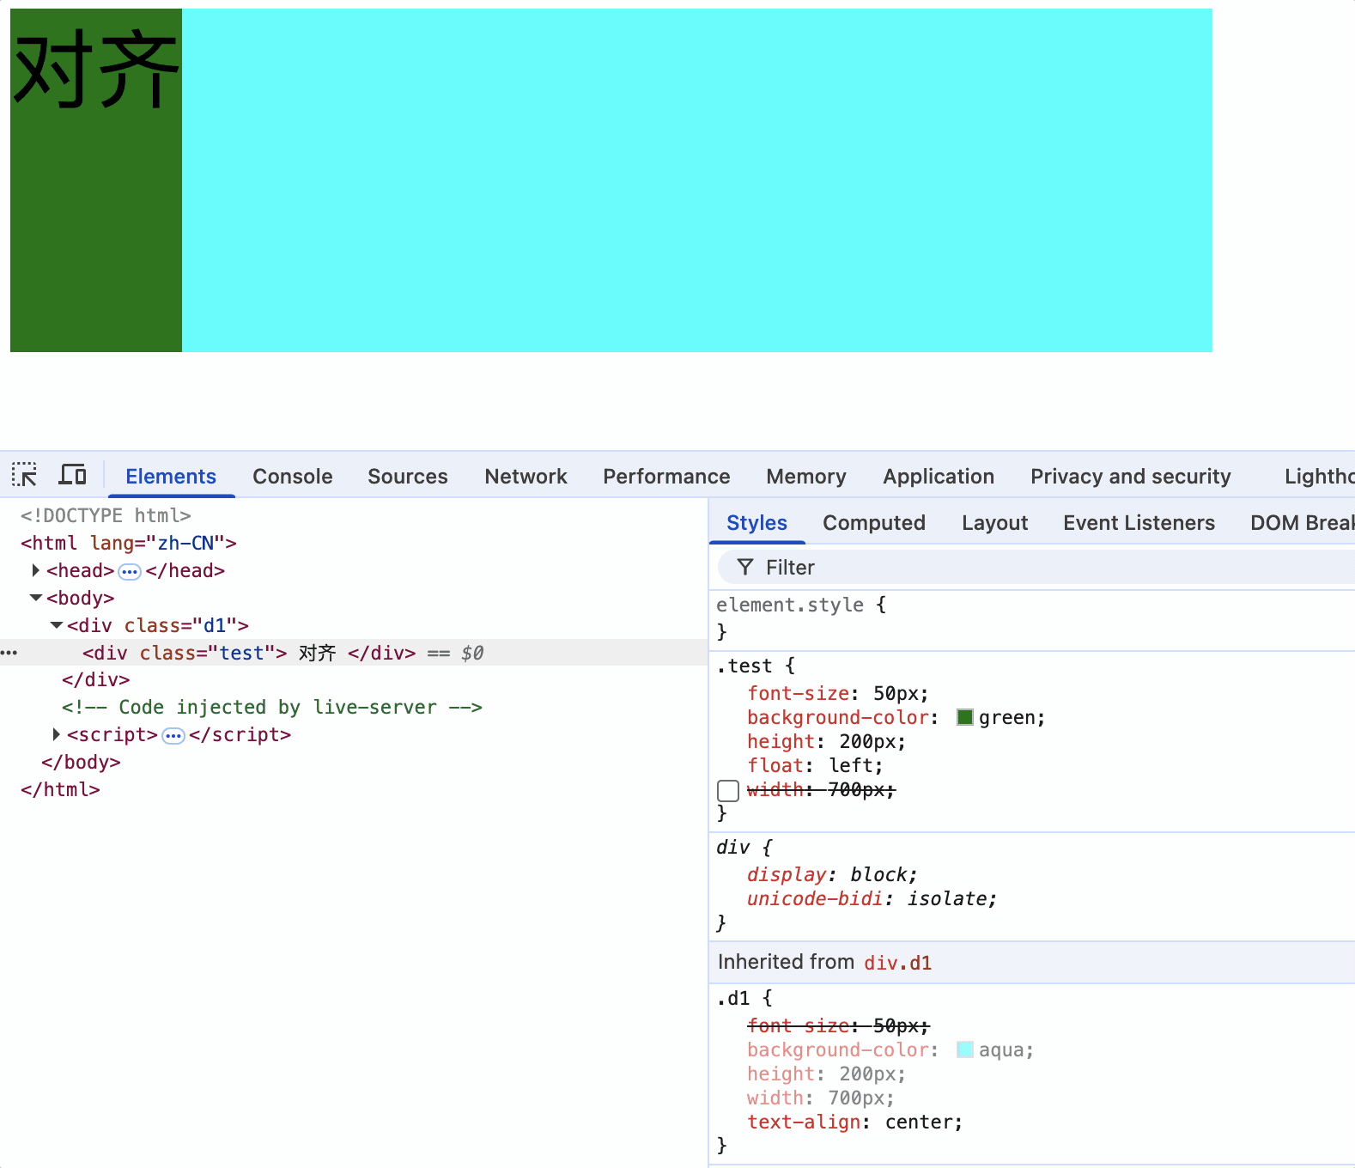Screen dimensions: 1355x1168
Task: Collapse the body element node
Action: tap(35, 598)
